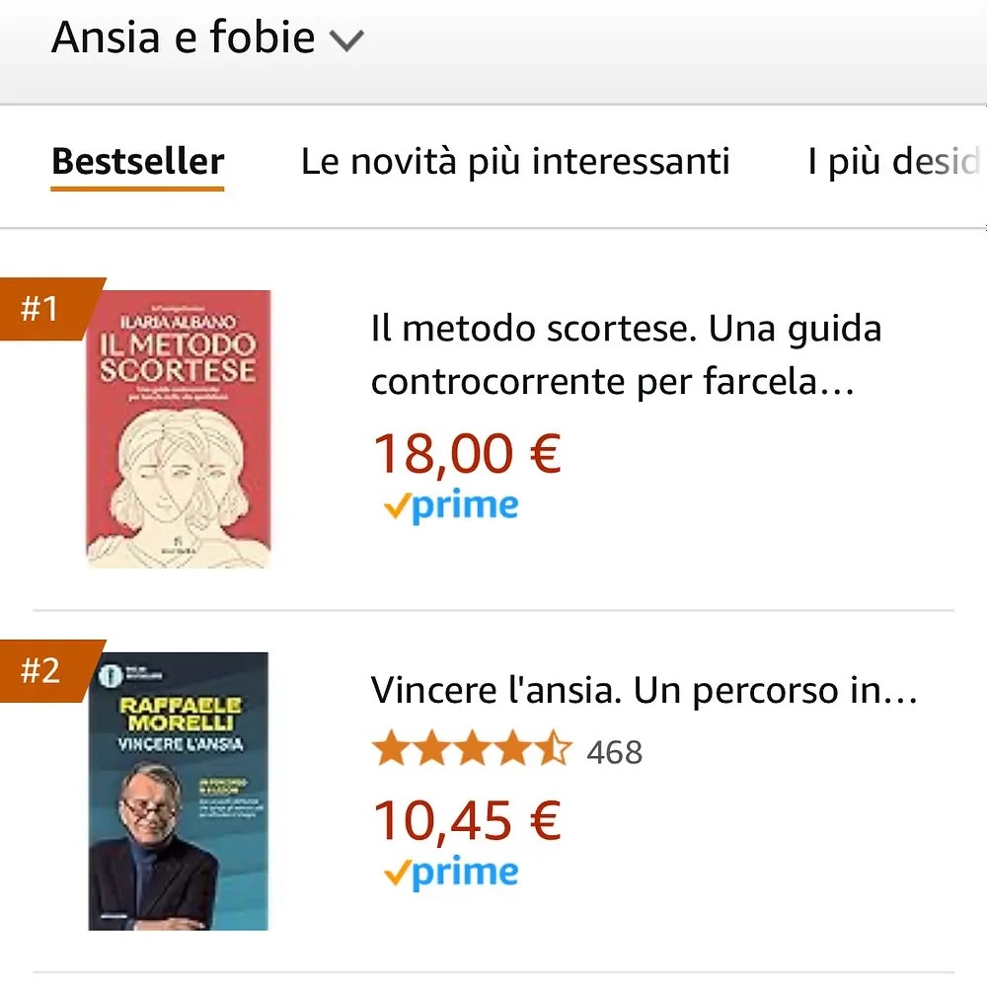The width and height of the screenshot is (987, 987).
Task: Select the Bestseller tab
Action: [137, 161]
